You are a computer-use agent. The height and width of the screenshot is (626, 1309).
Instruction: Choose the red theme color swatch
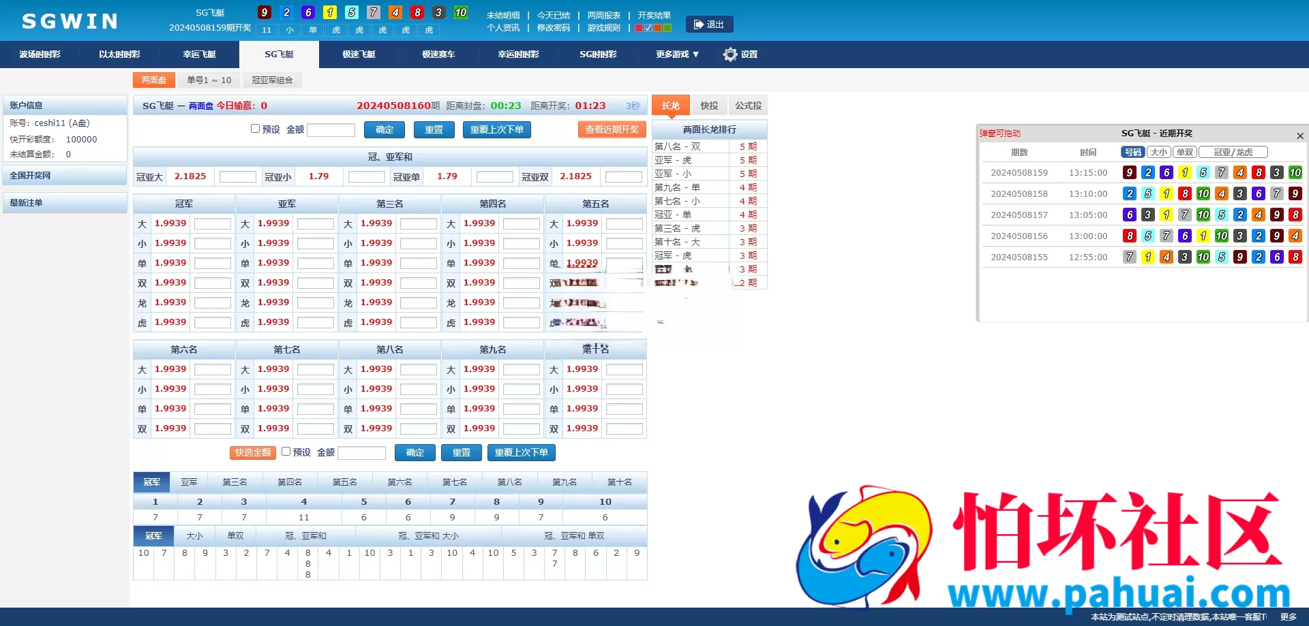tap(639, 28)
